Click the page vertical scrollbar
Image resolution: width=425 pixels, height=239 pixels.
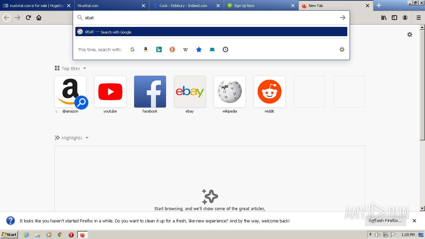(x=422, y=85)
